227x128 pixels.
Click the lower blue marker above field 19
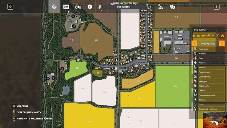pyautogui.click(x=74, y=26)
